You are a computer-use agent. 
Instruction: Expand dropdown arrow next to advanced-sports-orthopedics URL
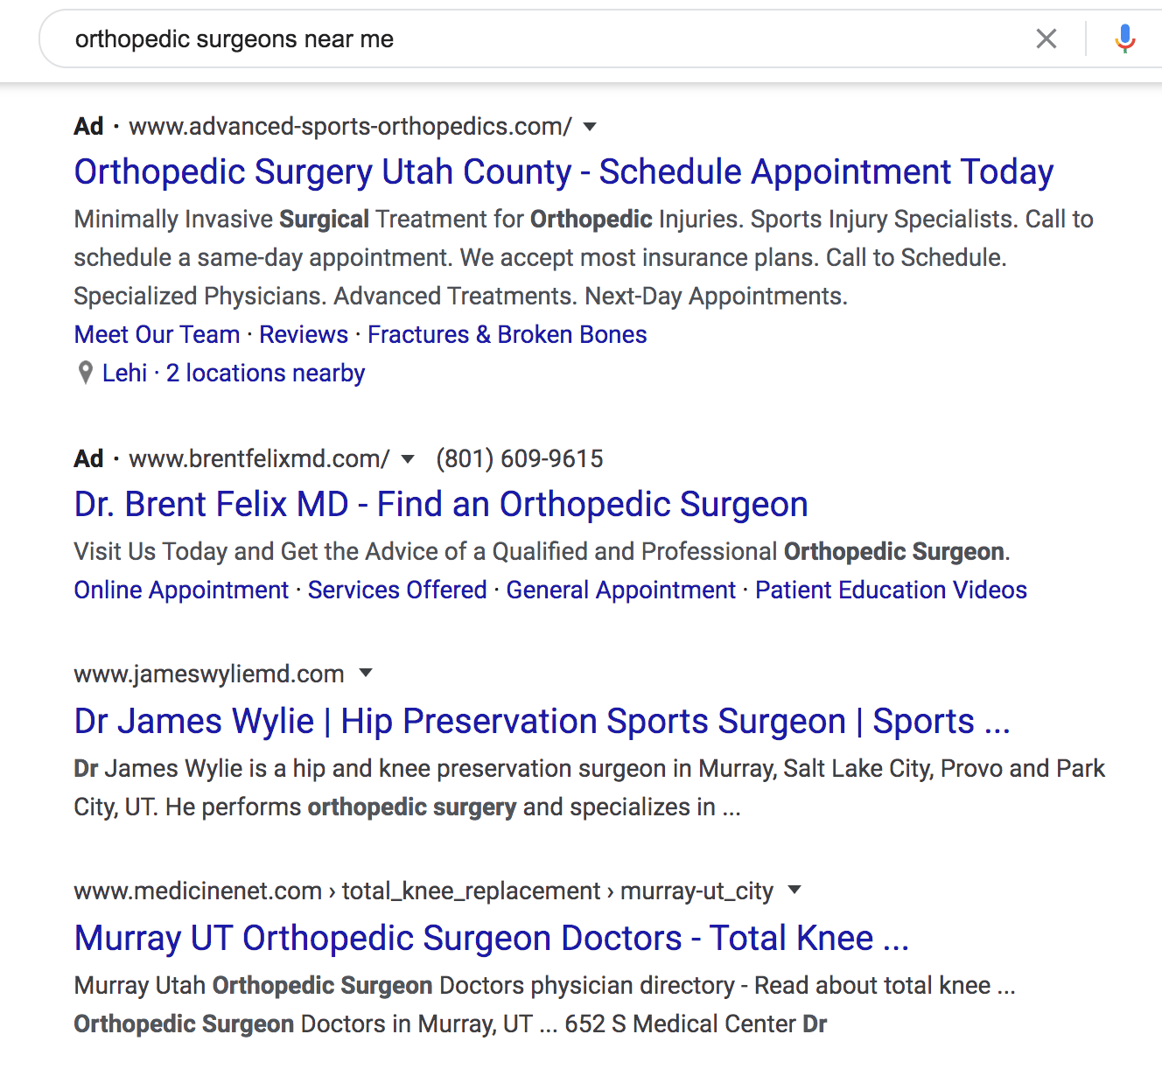pyautogui.click(x=590, y=127)
